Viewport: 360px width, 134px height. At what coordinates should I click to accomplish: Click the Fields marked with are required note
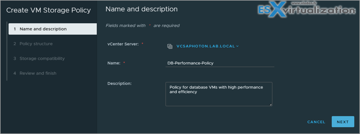coord(142,26)
